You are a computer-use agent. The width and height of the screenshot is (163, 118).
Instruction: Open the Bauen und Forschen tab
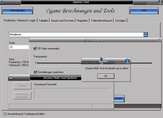(62, 21)
